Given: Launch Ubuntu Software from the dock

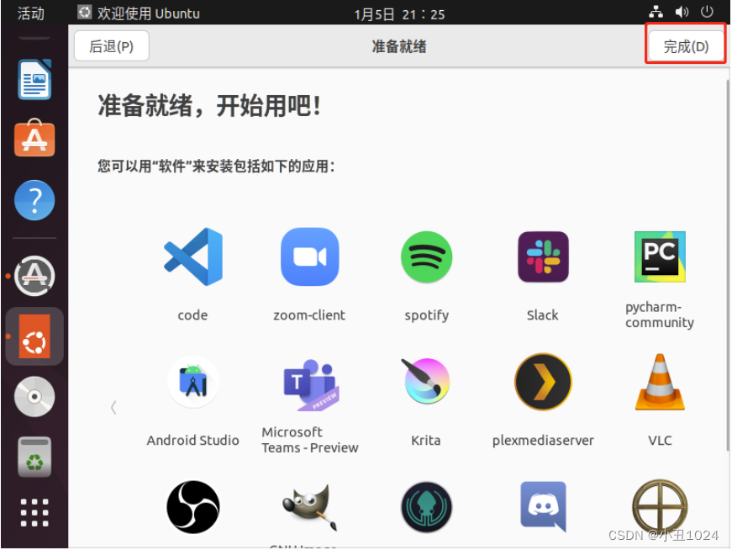Looking at the screenshot, I should (34, 138).
